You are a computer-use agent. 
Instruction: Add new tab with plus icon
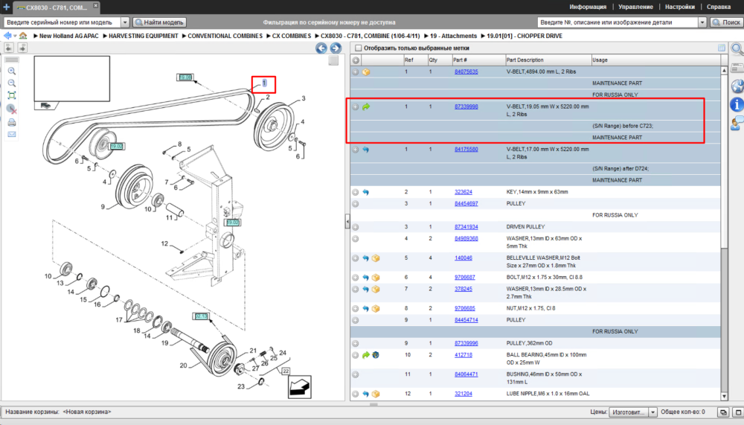pos(6,7)
